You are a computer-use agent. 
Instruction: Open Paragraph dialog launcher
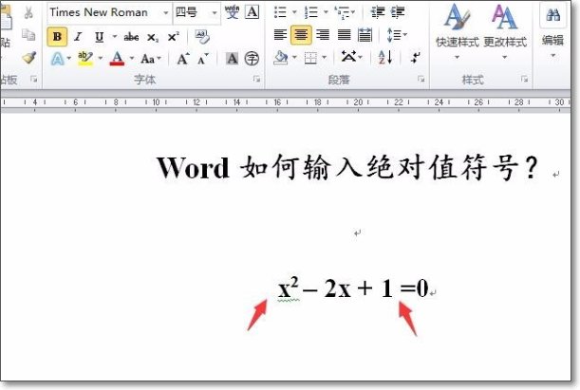coord(421,79)
